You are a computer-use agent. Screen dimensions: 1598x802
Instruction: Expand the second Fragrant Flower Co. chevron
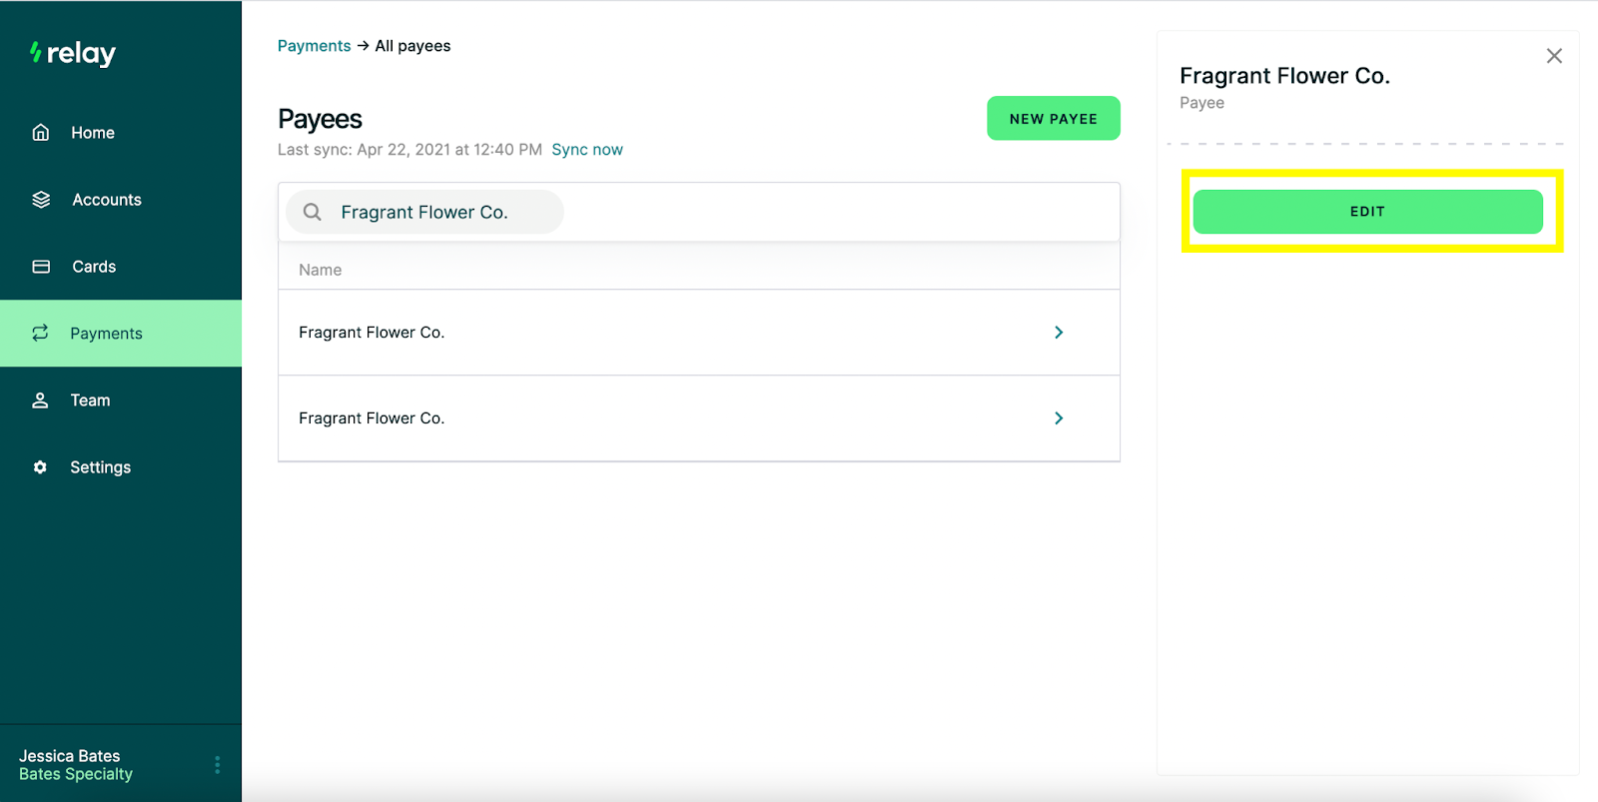click(x=1059, y=418)
